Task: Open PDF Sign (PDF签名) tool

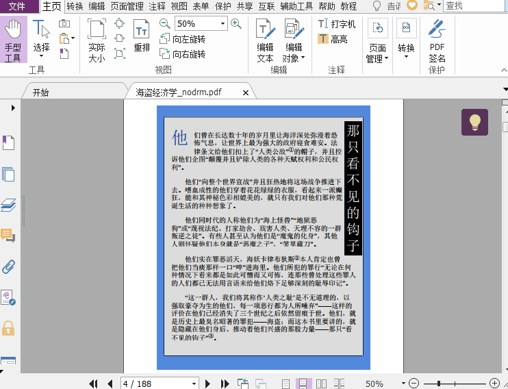Action: pyautogui.click(x=437, y=40)
